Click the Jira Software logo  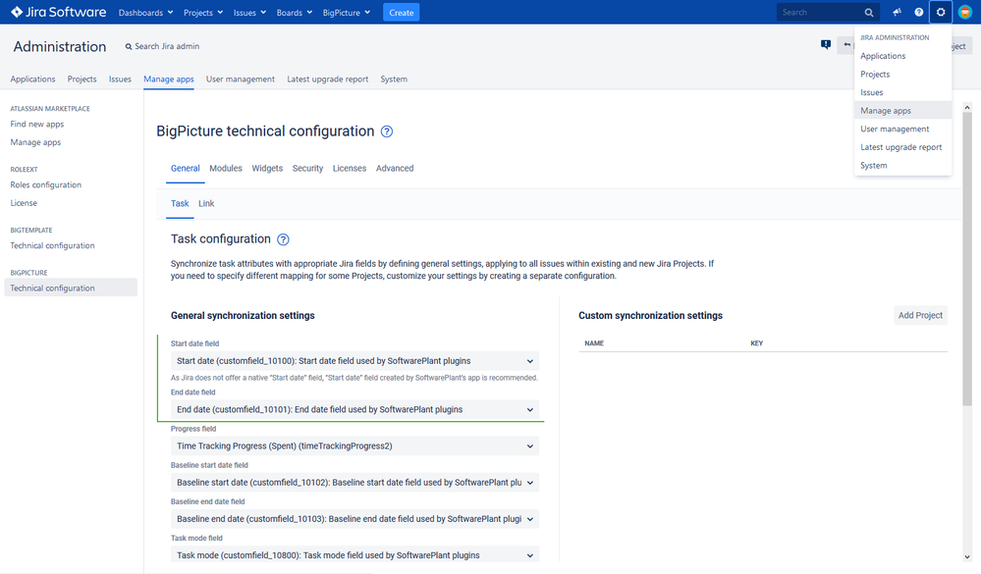point(58,12)
